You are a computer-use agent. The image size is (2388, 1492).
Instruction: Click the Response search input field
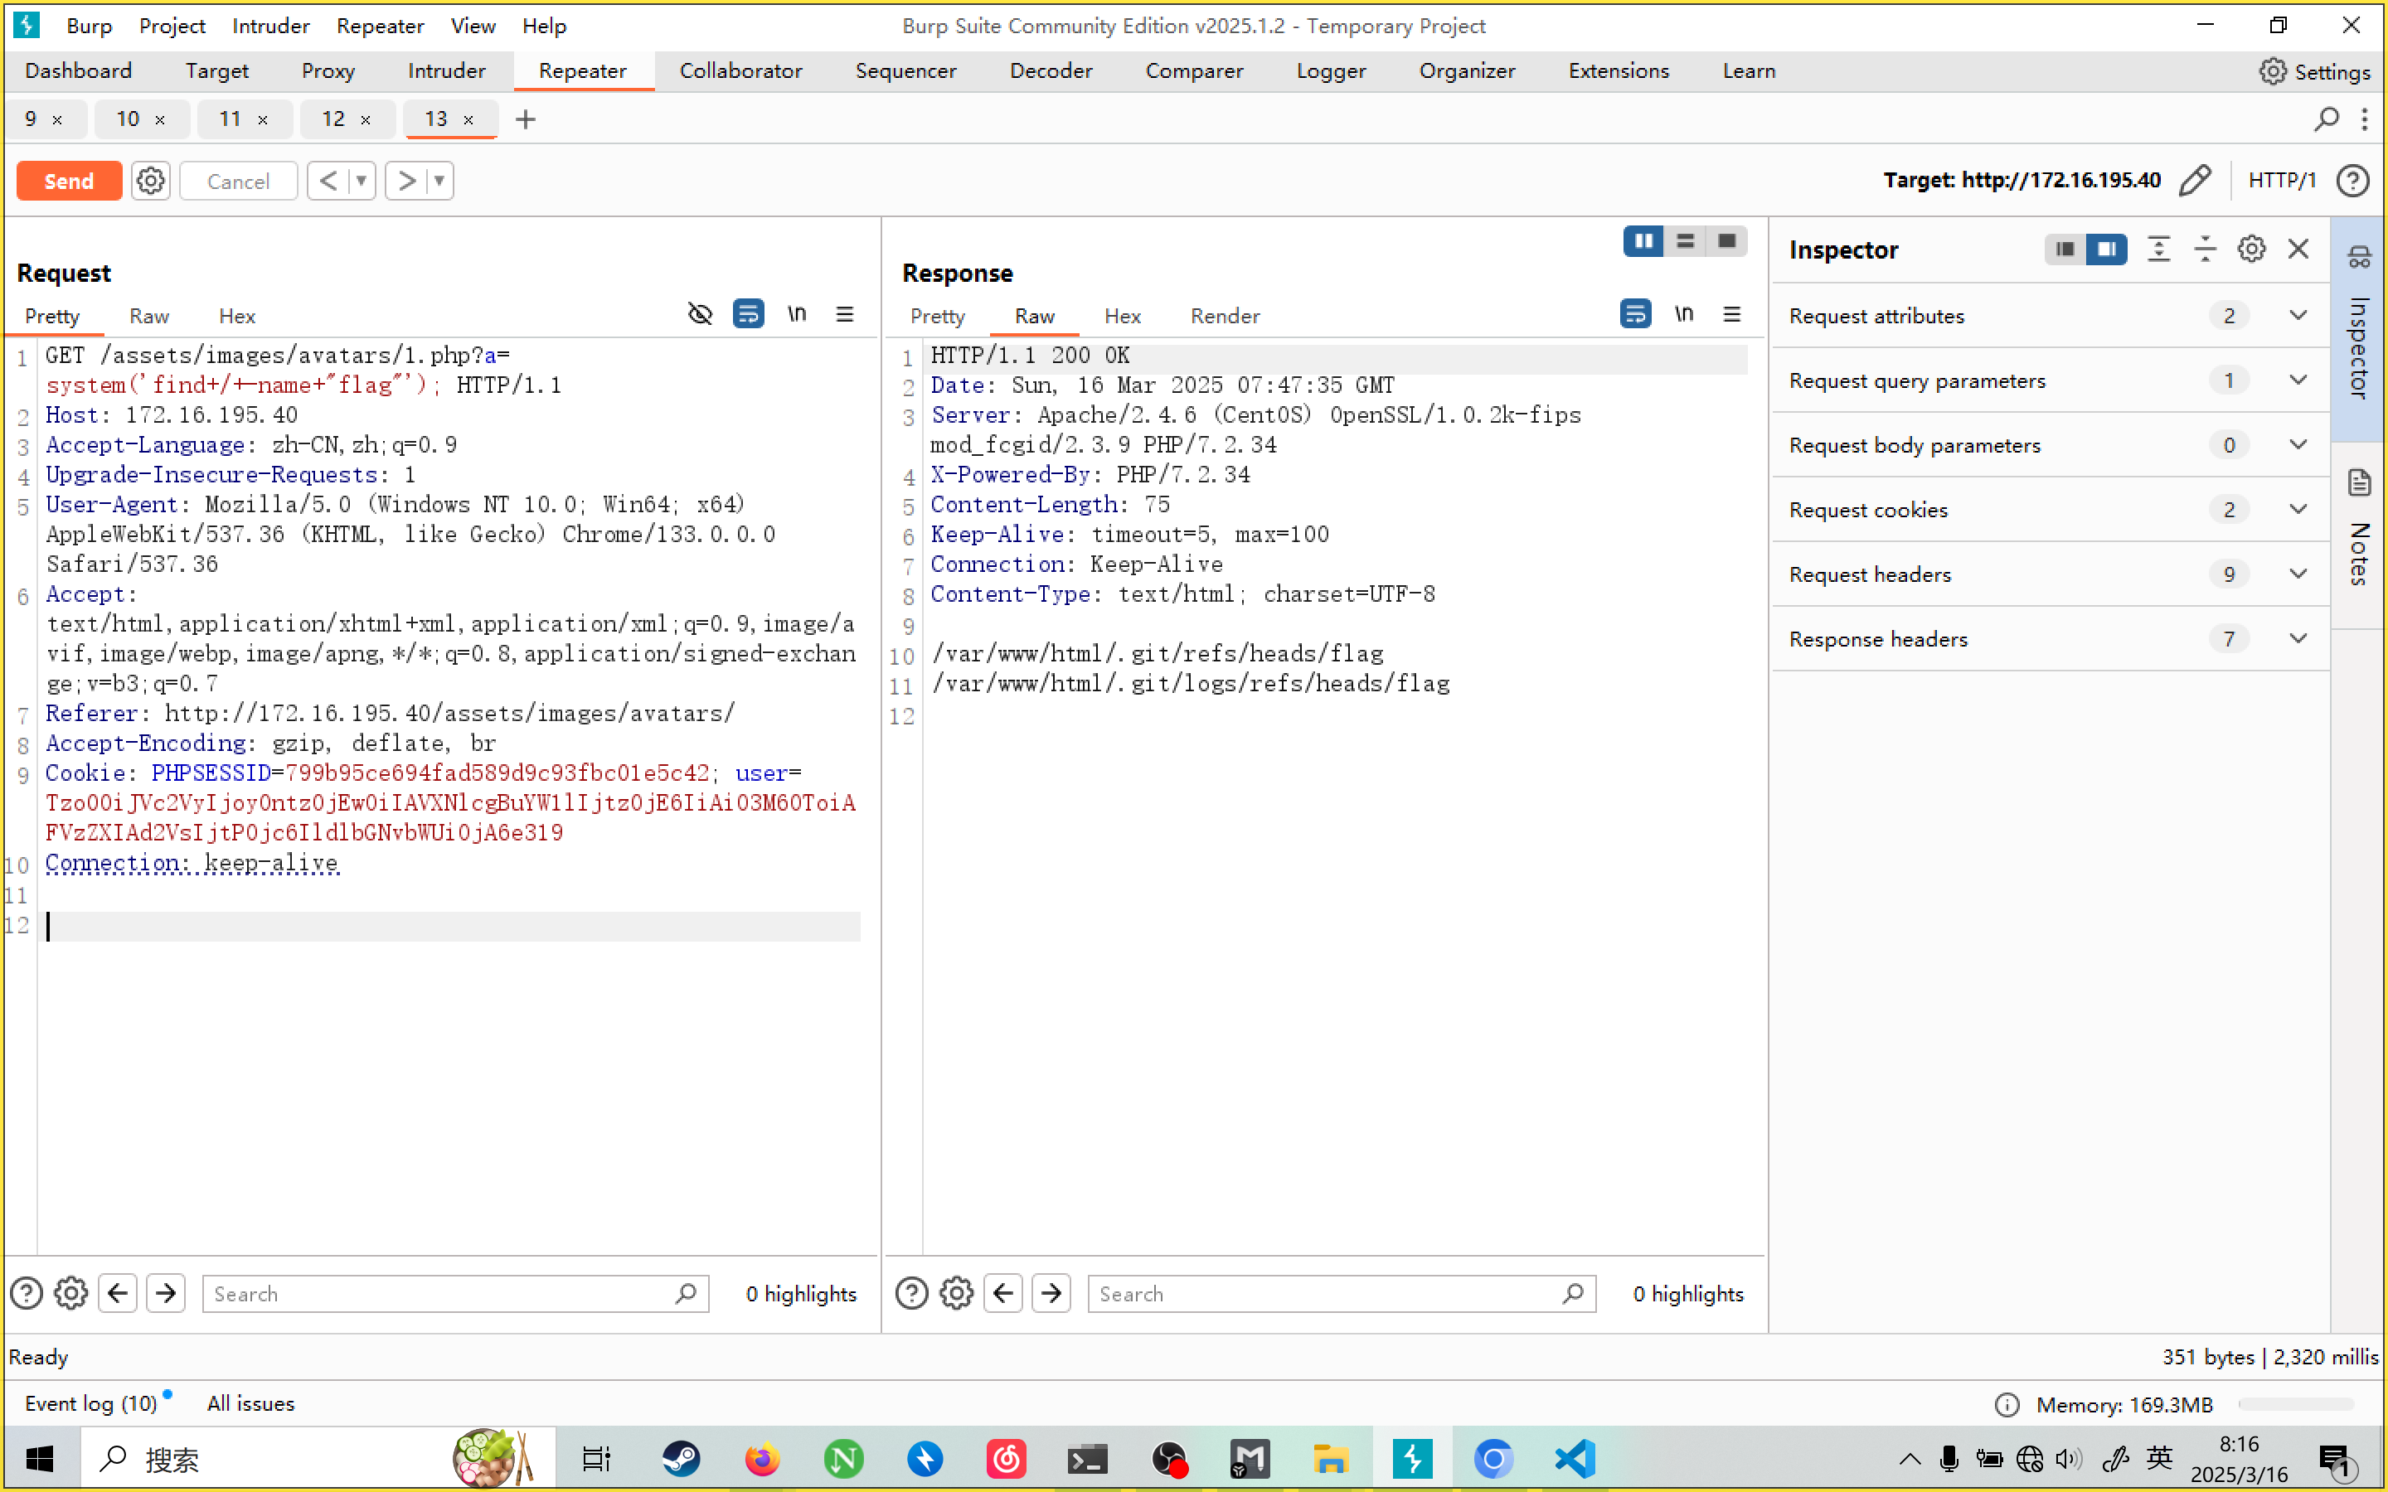(x=1341, y=1294)
